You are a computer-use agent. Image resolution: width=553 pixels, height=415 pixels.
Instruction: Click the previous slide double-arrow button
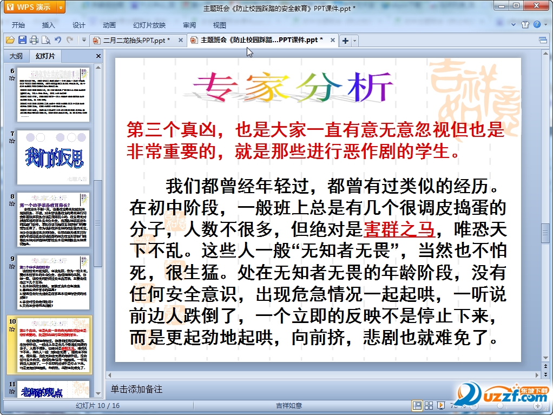point(545,366)
